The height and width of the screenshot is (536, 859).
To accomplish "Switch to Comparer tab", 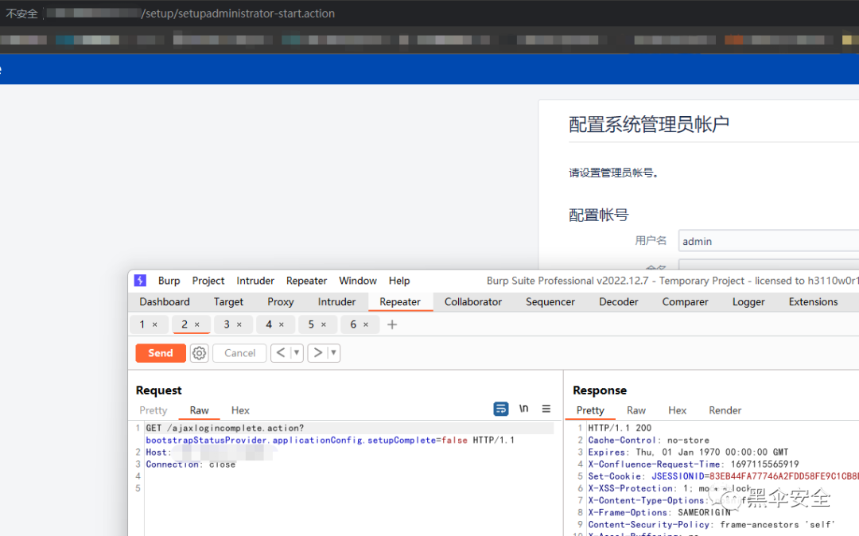I will (685, 301).
